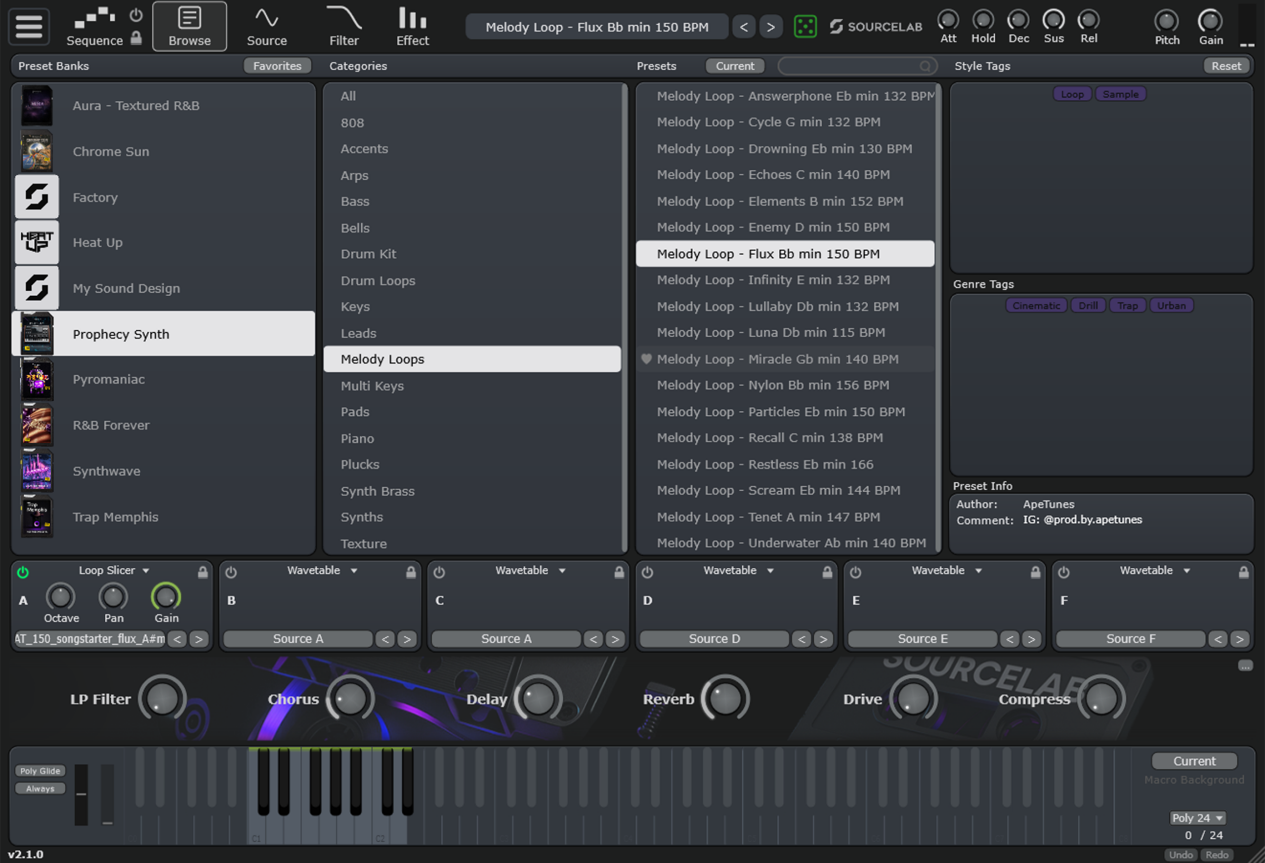Open the Poly Glide mode dropdown
This screenshot has width=1265, height=863.
click(41, 771)
